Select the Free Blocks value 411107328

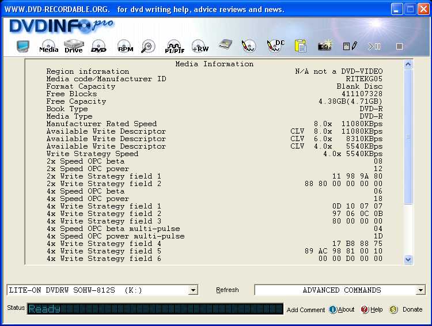362,94
